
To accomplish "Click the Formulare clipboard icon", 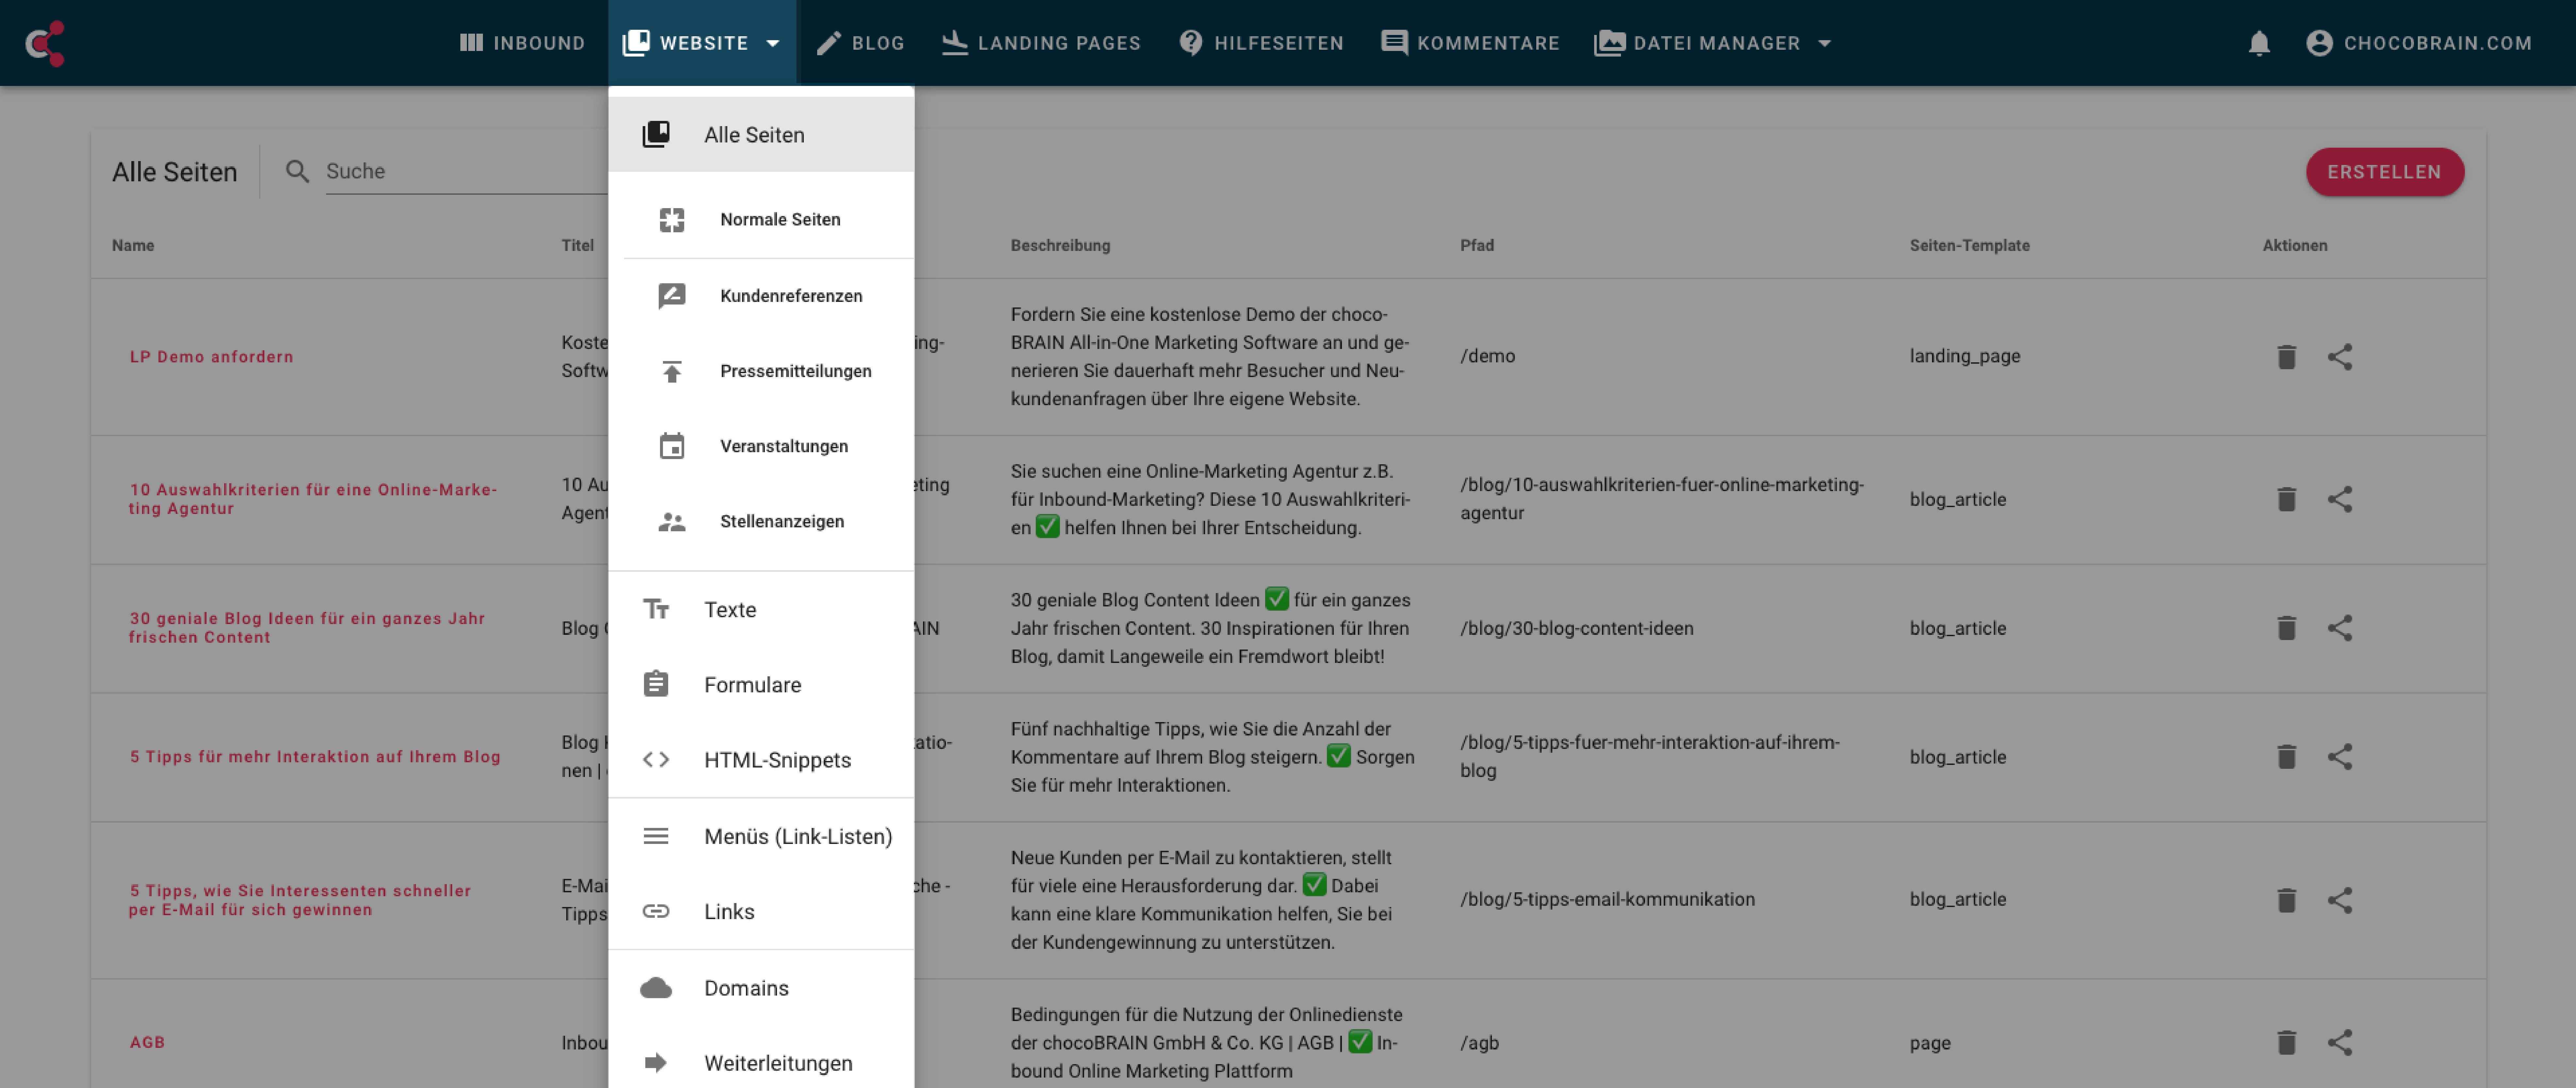I will tap(656, 684).
